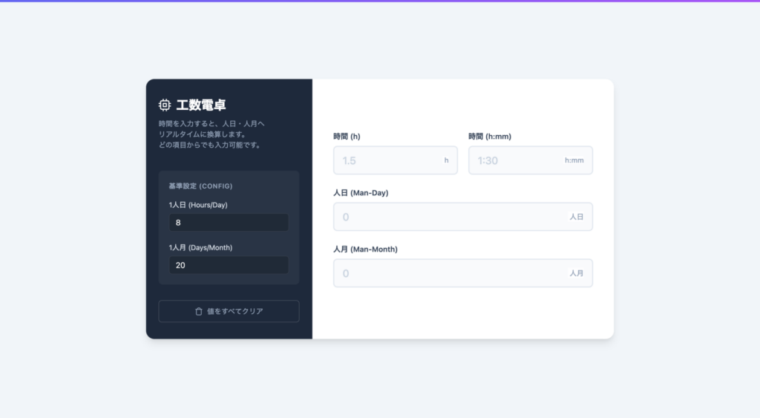Viewport: 760px width, 418px height.
Task: Click the 時間 (h) field label
Action: [x=347, y=137]
